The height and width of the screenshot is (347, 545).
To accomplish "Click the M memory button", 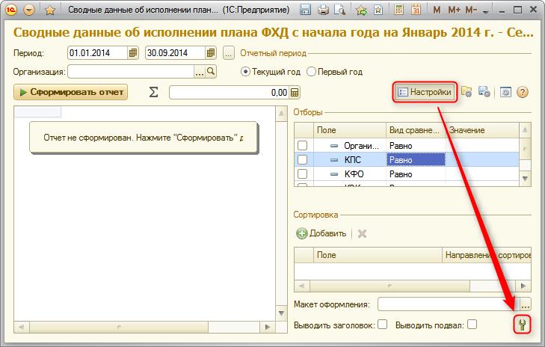I will (x=437, y=10).
